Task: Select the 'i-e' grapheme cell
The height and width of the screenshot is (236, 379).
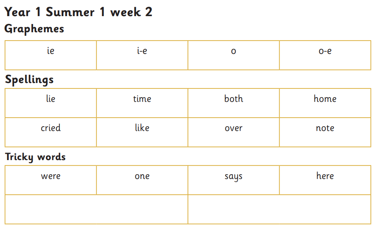Action: pos(142,55)
